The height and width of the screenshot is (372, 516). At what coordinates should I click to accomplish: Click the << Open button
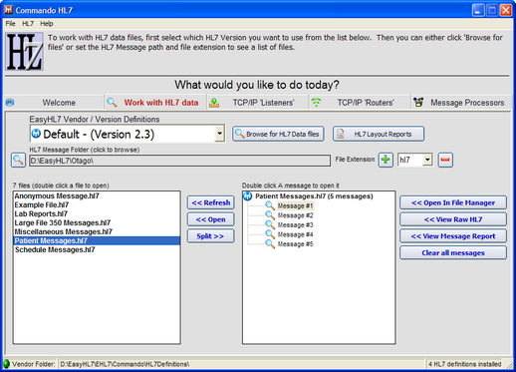(211, 219)
